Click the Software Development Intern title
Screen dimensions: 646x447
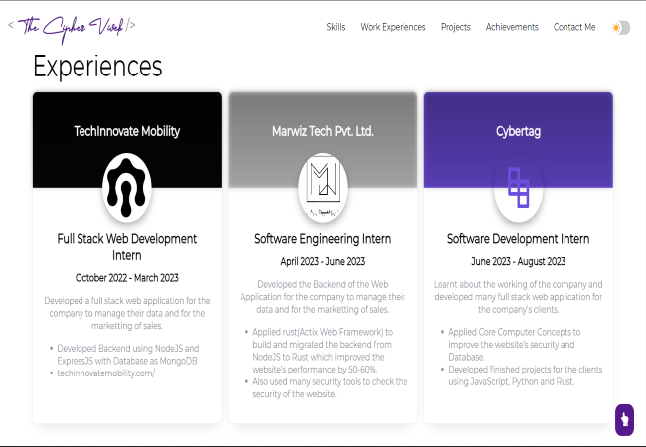point(518,239)
